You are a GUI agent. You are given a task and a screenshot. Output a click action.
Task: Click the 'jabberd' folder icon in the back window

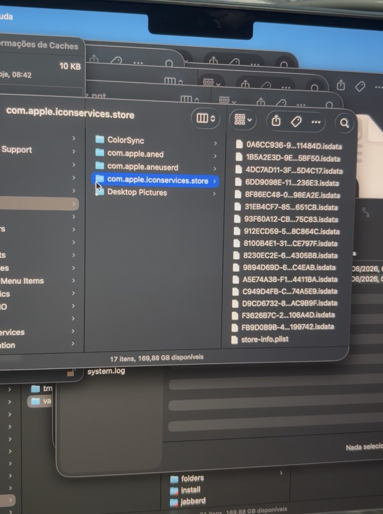(174, 502)
